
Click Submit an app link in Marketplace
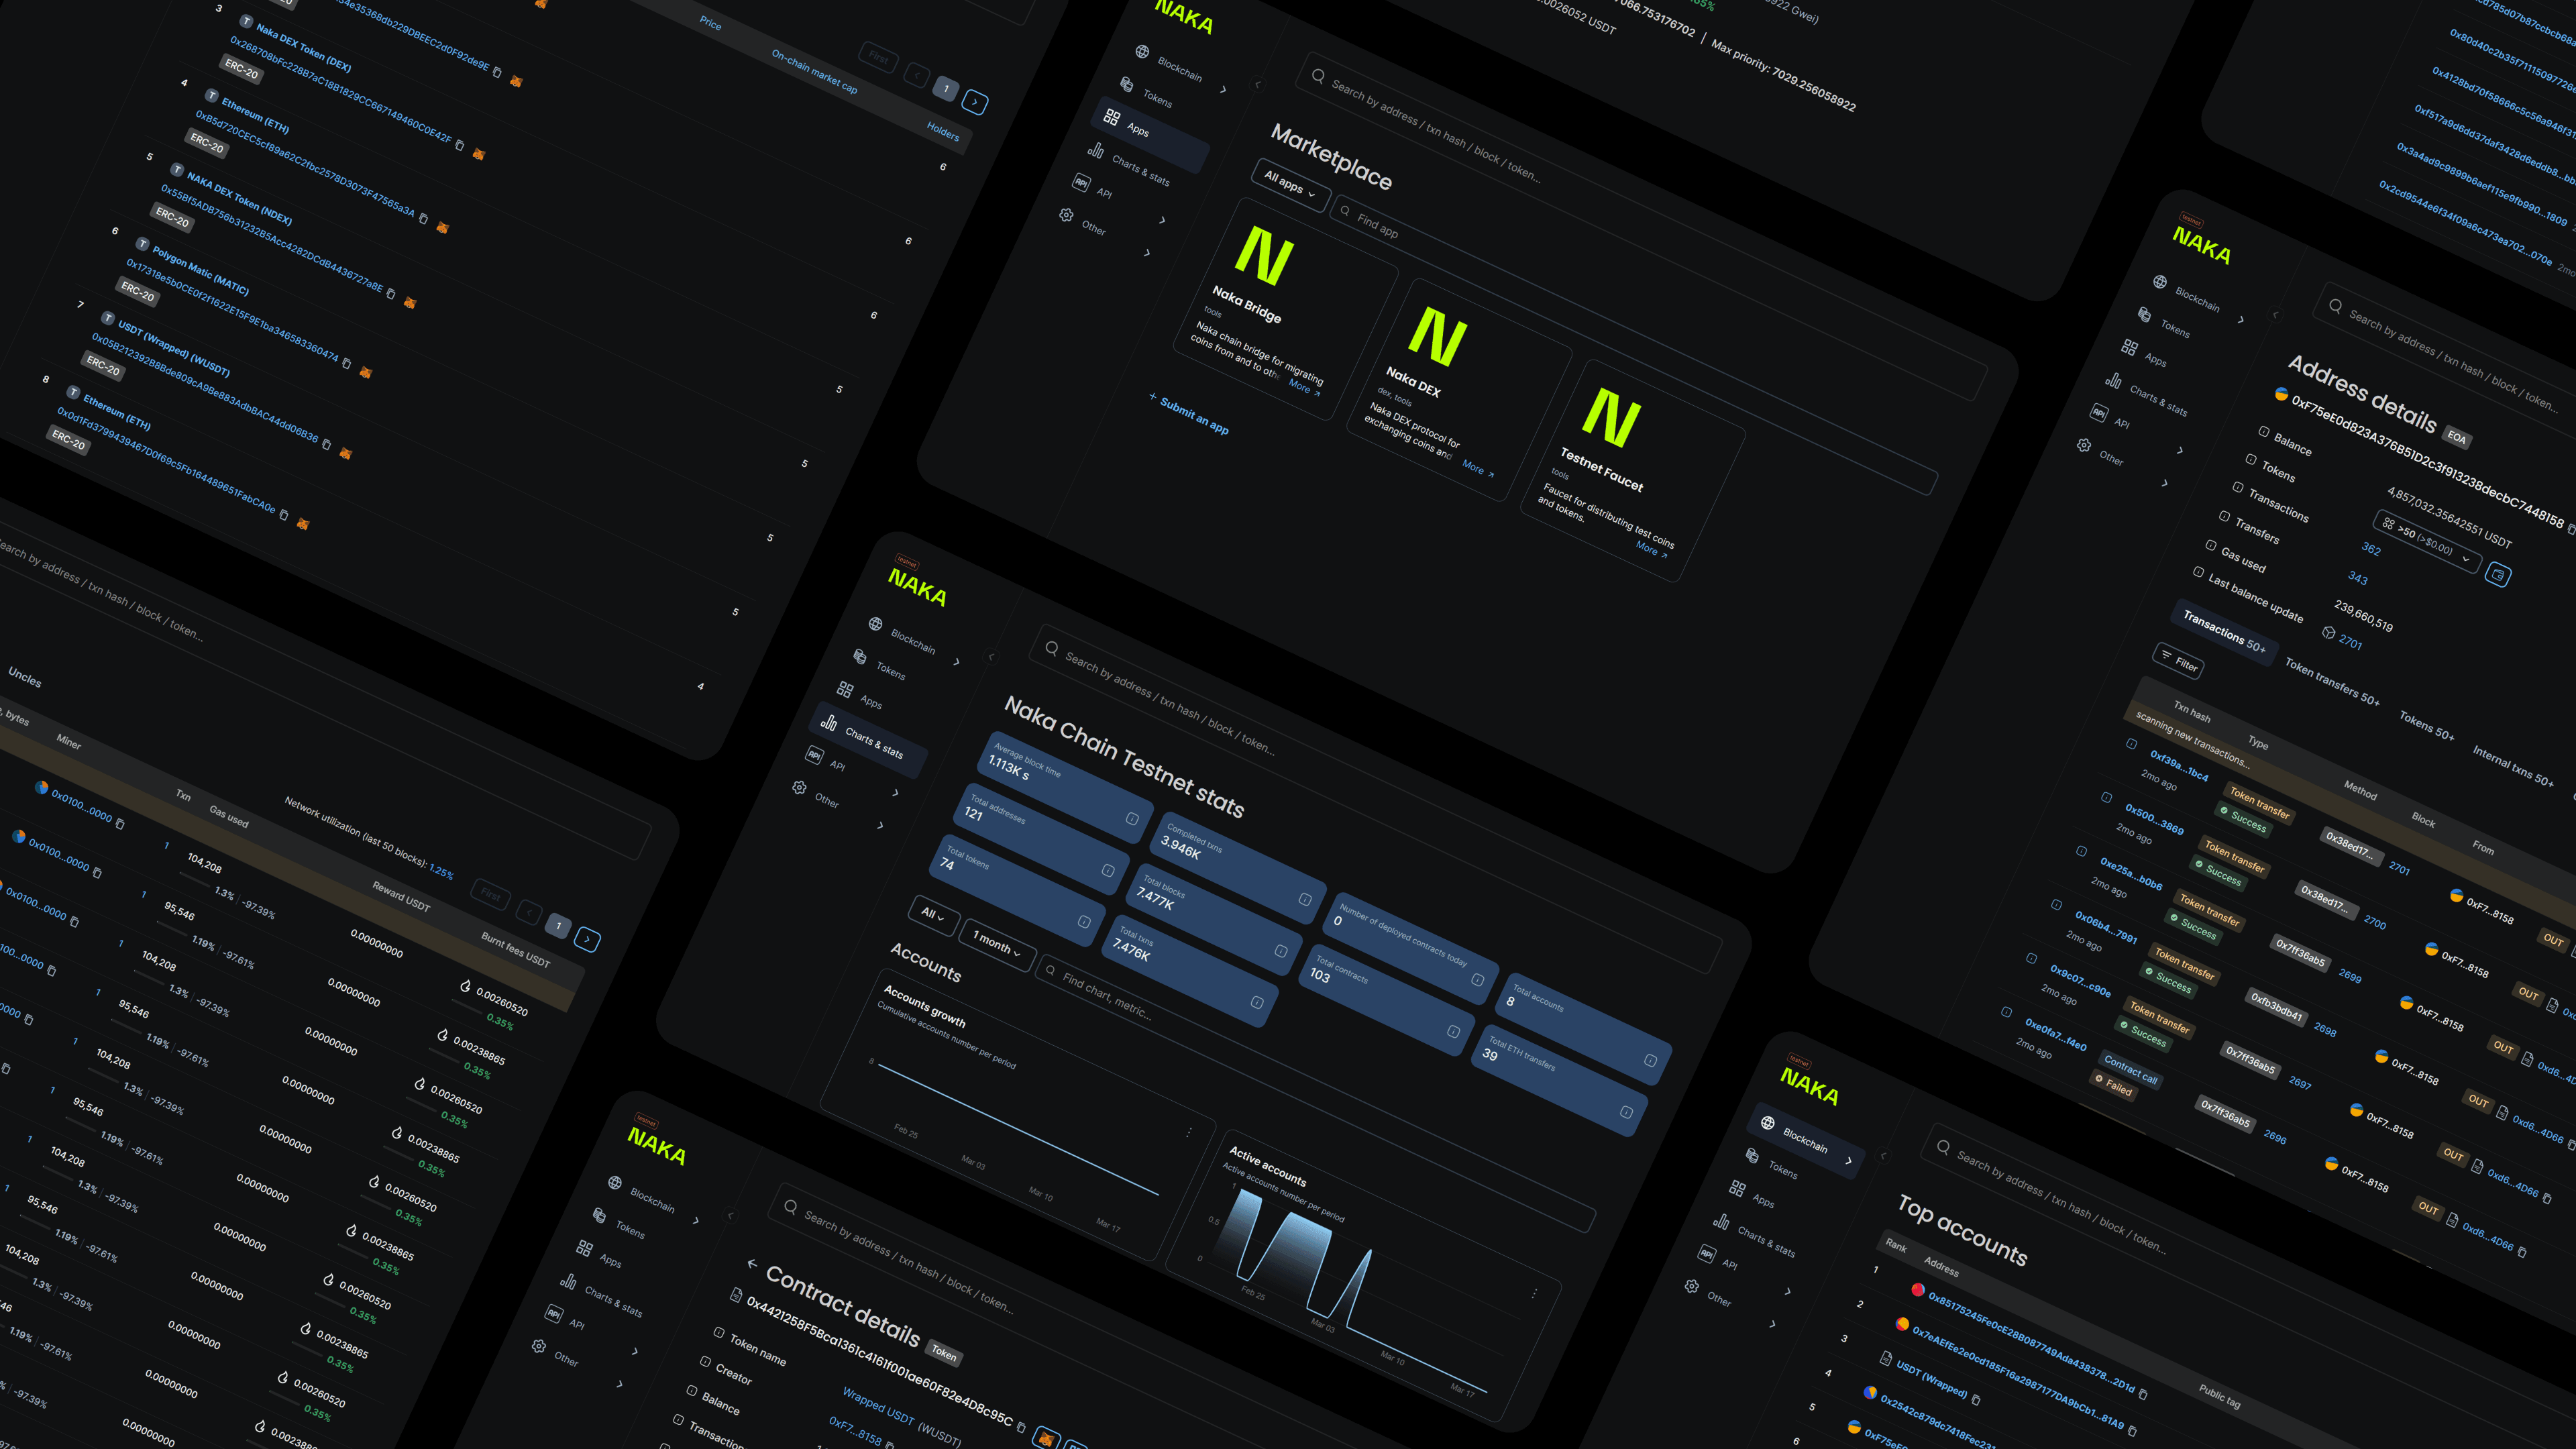click(1189, 413)
